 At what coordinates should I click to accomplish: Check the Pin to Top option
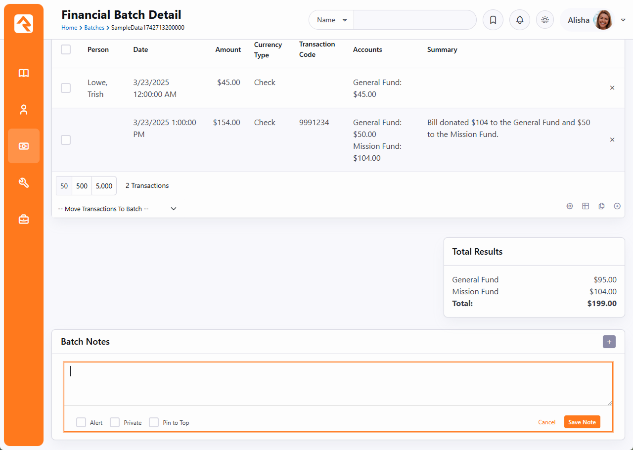coord(154,422)
